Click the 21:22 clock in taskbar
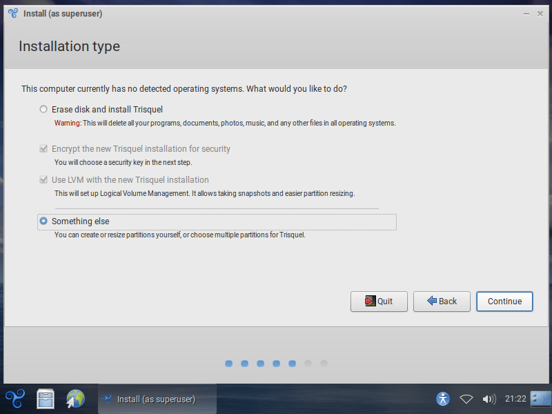This screenshot has height=414, width=552. (x=515, y=399)
